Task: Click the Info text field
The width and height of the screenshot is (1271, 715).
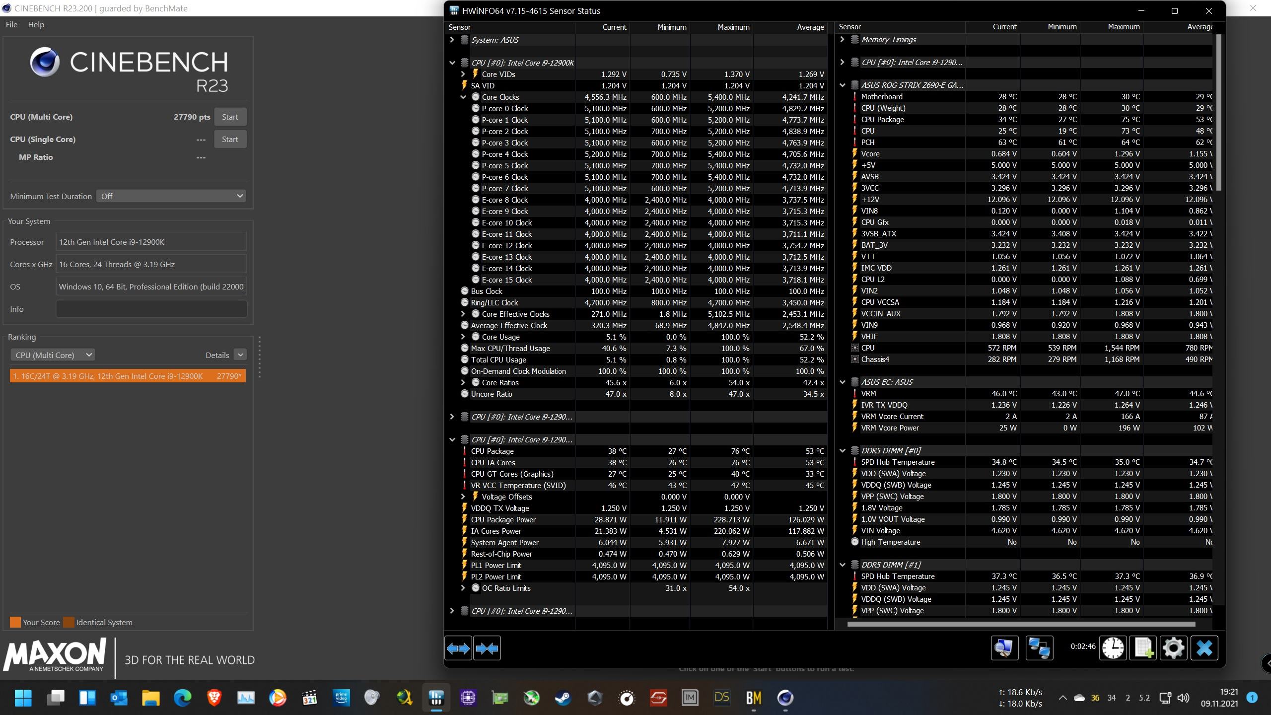Action: 151,309
